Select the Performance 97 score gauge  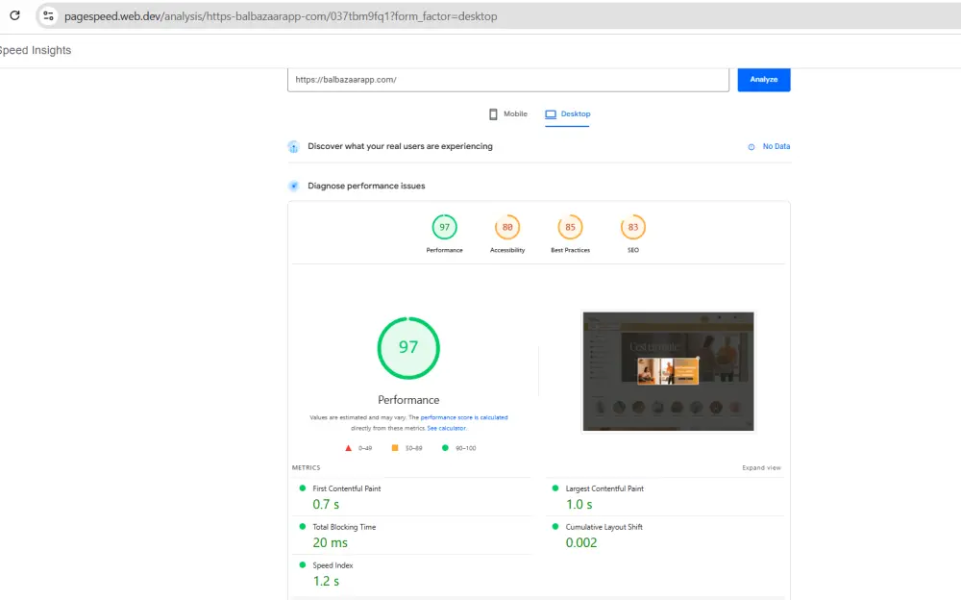point(444,228)
